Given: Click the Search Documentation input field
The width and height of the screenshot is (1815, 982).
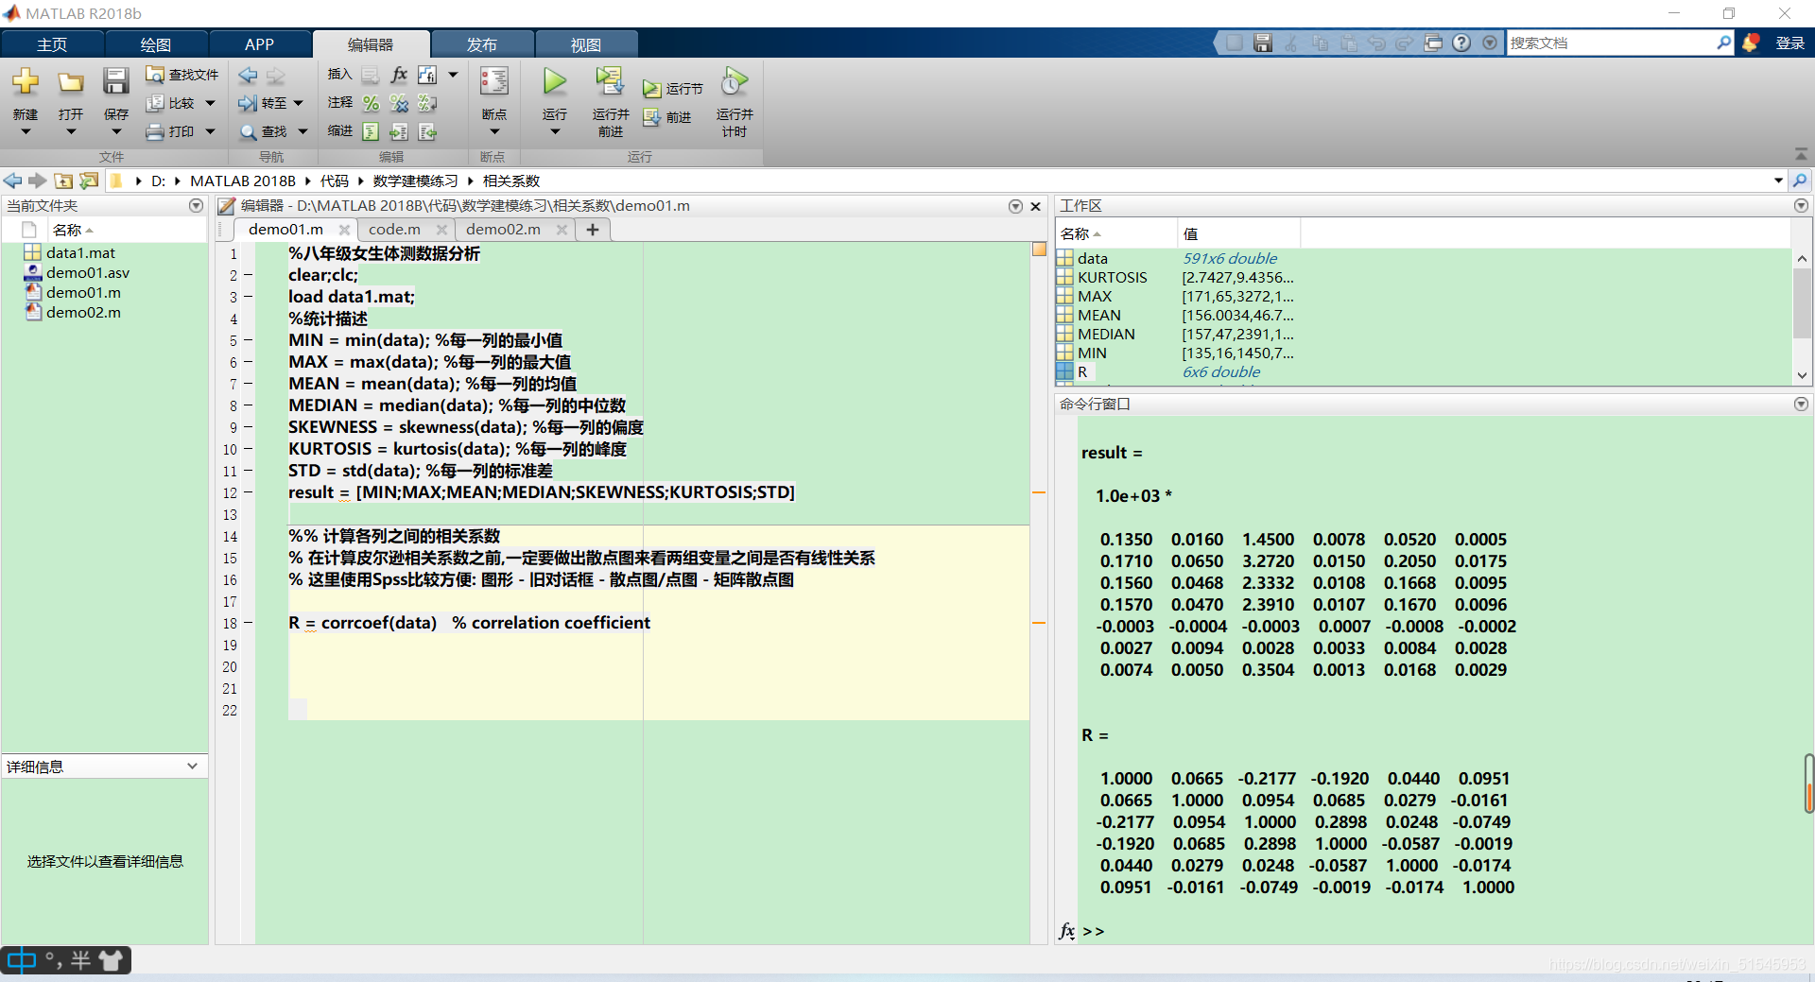Looking at the screenshot, I should [x=1612, y=43].
